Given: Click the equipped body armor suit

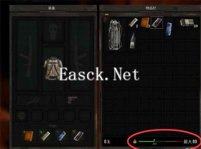Looking at the screenshot, I should pyautogui.click(x=53, y=68).
